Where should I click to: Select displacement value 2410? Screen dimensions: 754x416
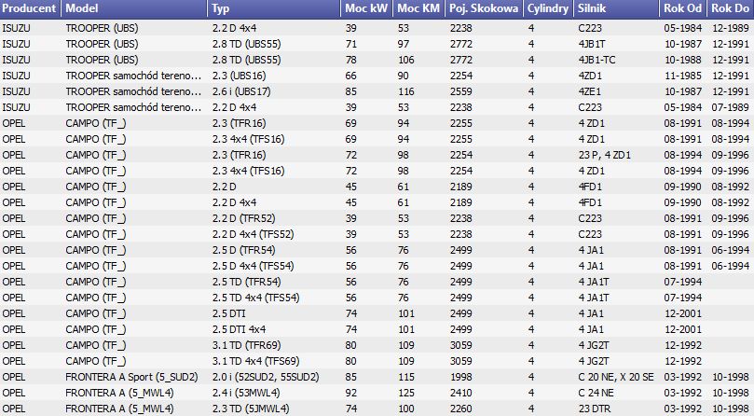(x=461, y=394)
